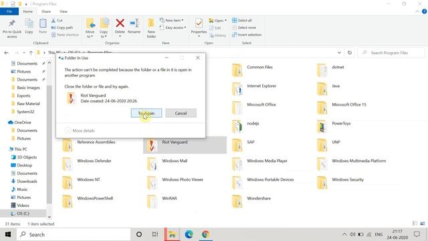
Task: Switch to details view button
Action: click(415, 224)
